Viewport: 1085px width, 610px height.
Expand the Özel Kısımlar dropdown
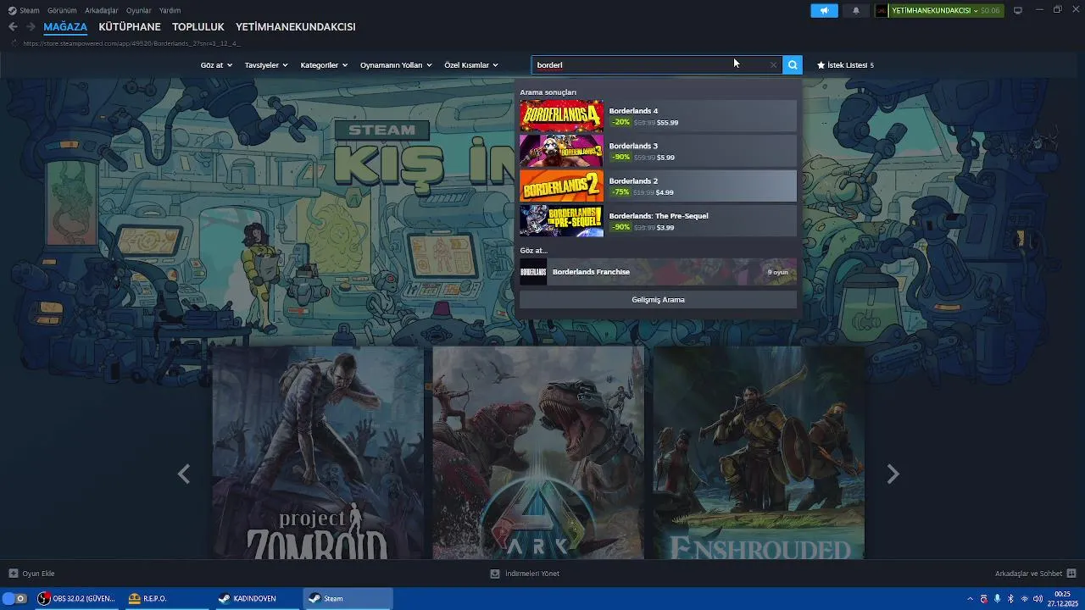coord(471,65)
